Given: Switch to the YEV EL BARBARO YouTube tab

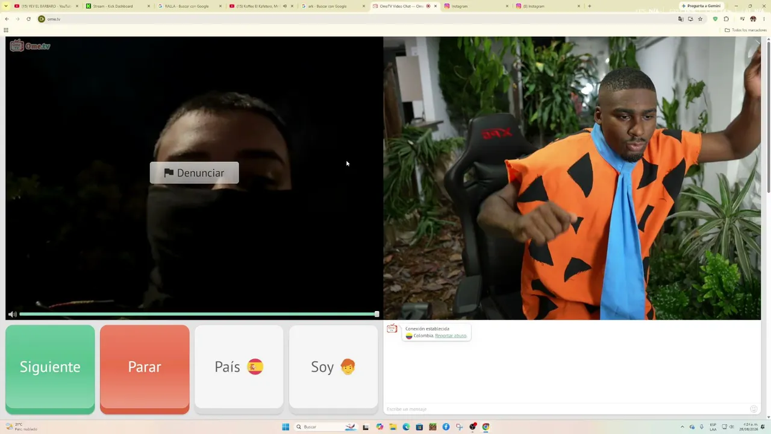Looking at the screenshot, I should (x=46, y=6).
